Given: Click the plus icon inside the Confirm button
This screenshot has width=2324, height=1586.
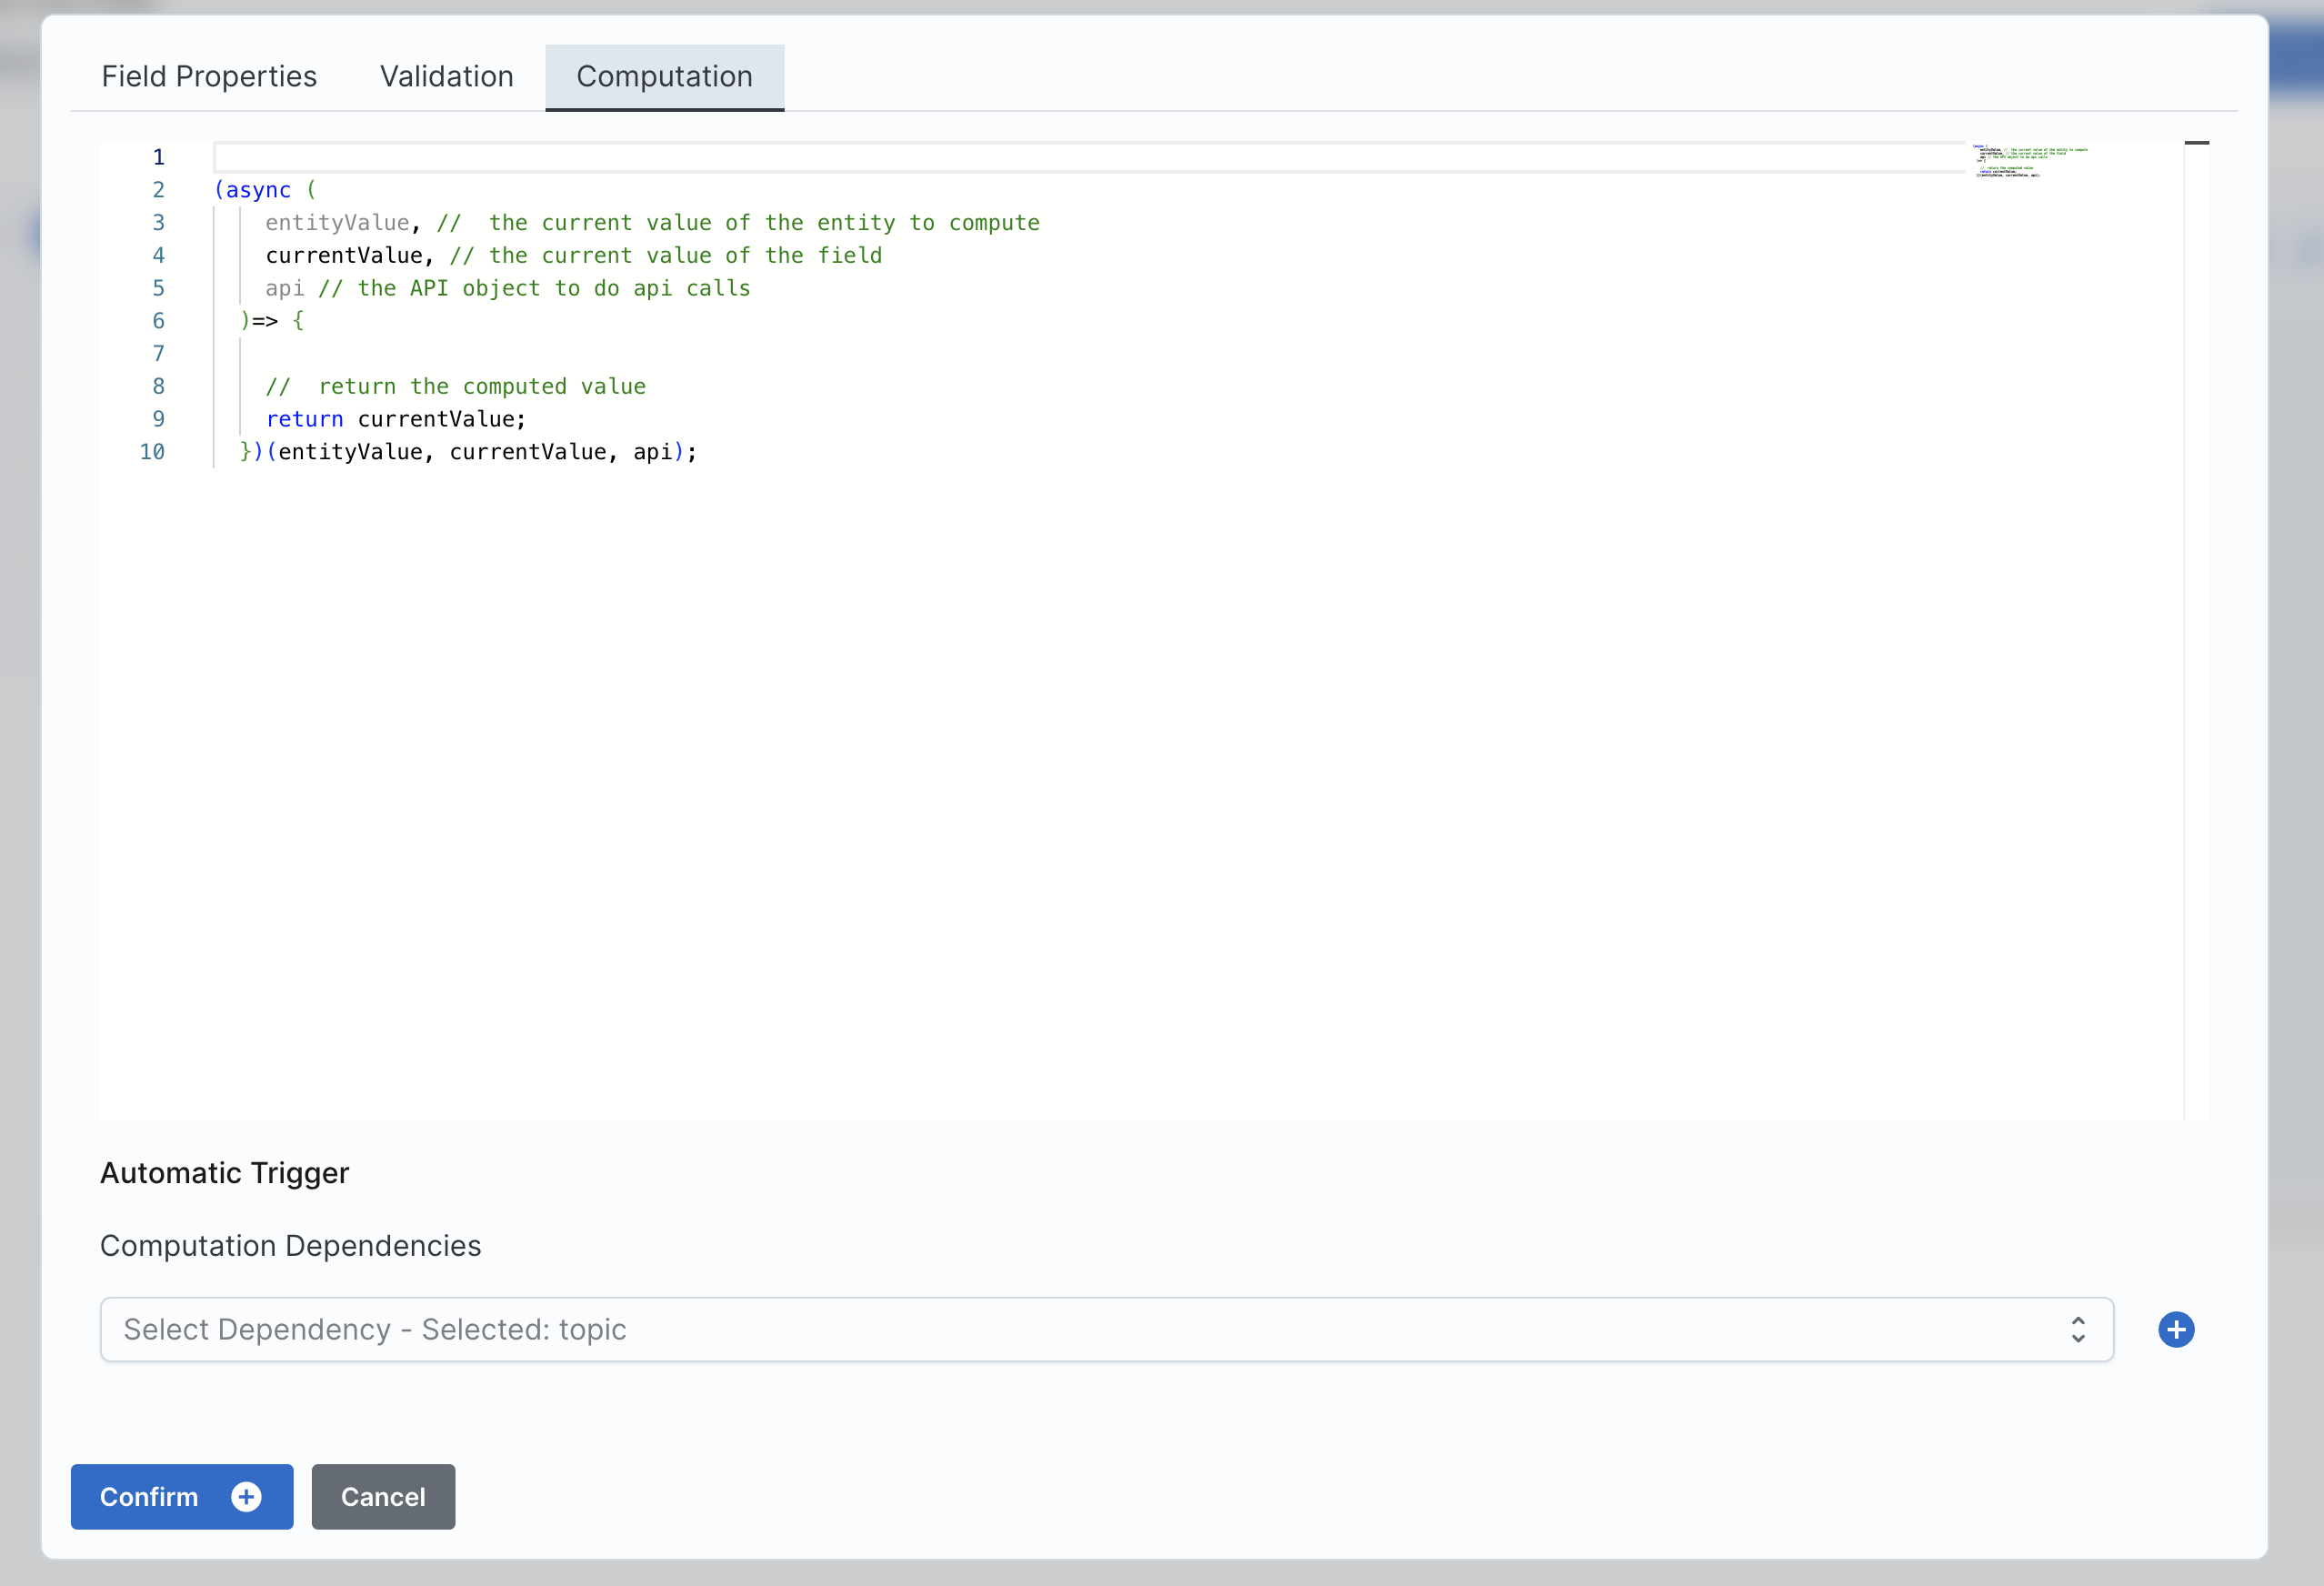Looking at the screenshot, I should tap(246, 1496).
